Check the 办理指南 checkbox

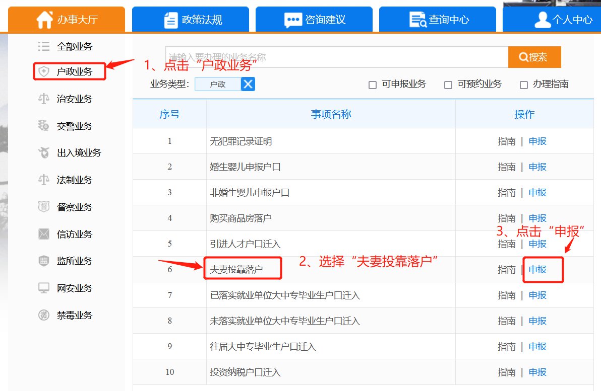click(523, 85)
